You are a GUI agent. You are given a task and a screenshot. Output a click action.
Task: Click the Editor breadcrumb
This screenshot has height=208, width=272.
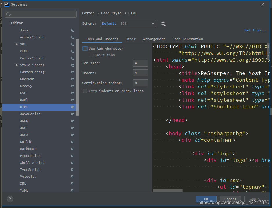tap(88, 13)
